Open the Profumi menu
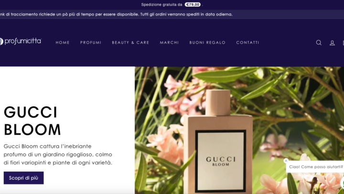The width and height of the screenshot is (344, 194). pos(91,43)
